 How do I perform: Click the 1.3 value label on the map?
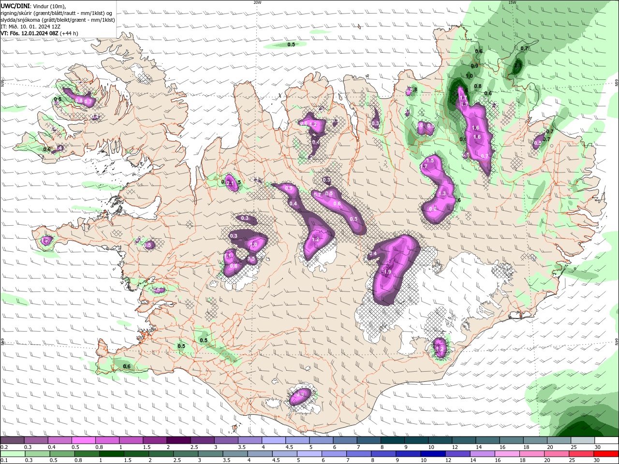pyautogui.click(x=442, y=193)
